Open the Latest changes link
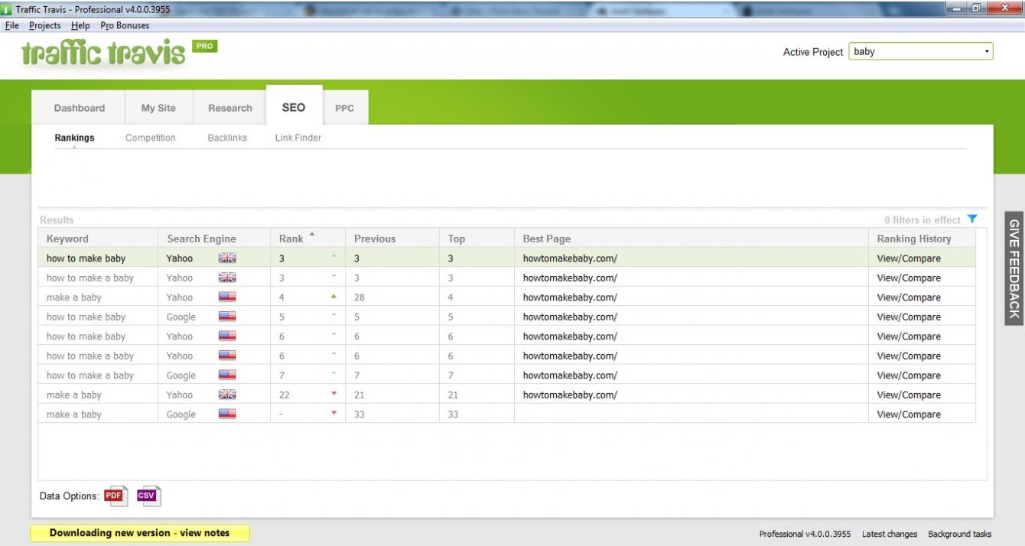Viewport: 1025px width, 546px height. point(890,534)
